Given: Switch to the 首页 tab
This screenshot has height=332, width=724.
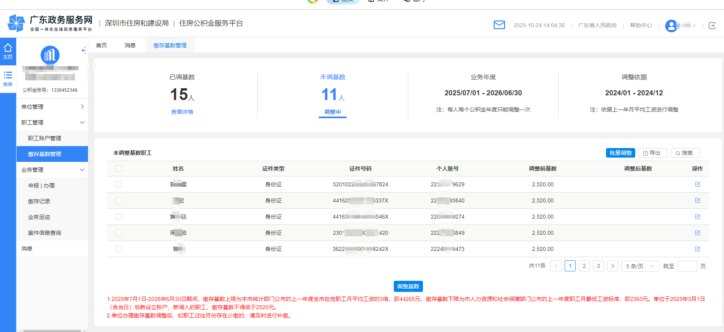Looking at the screenshot, I should coord(101,45).
